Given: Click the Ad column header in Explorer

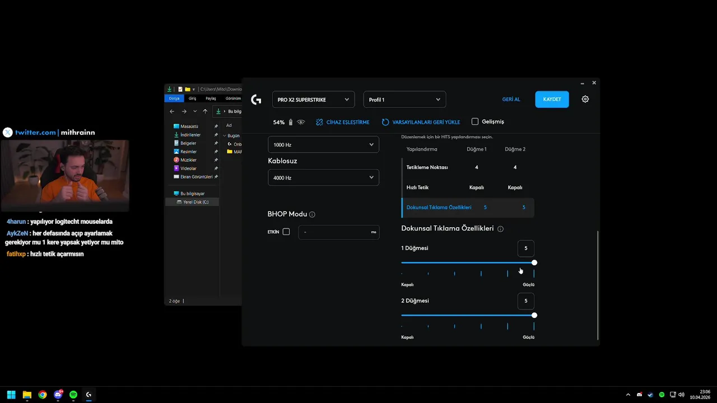Looking at the screenshot, I should (229, 125).
